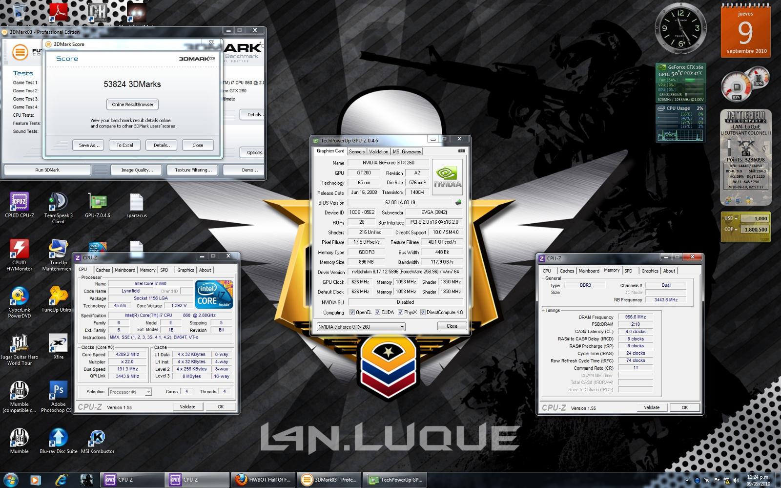
Task: Open the GPU-Z.0.4.6 desktop icon
Action: (x=98, y=205)
